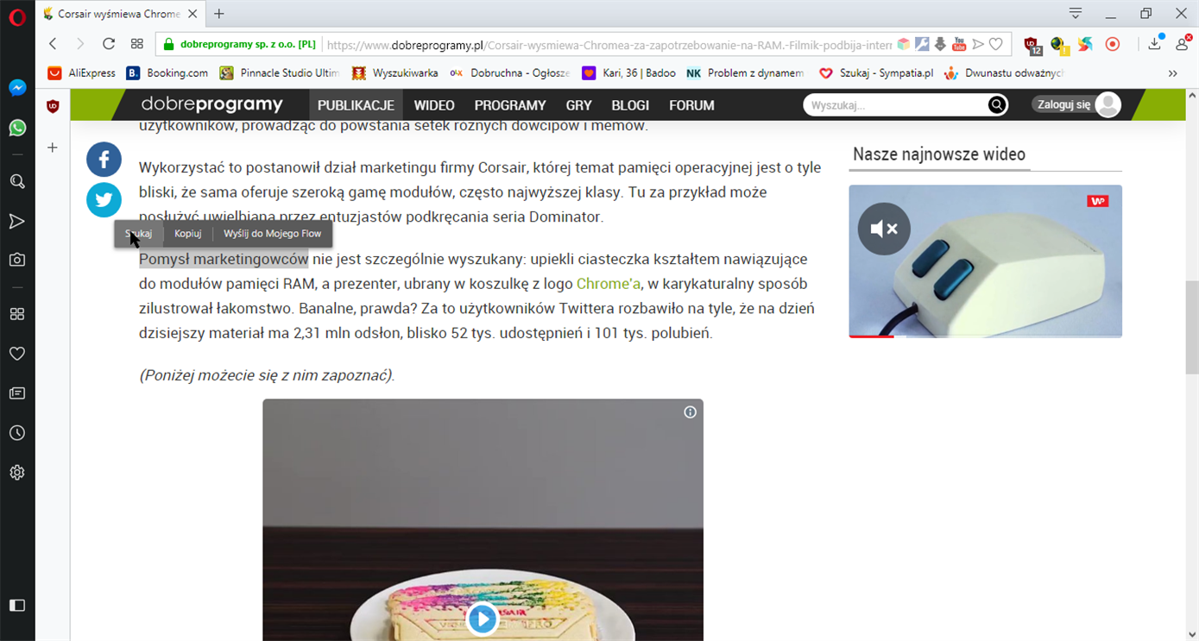The image size is (1199, 641).
Task: Reload the current page
Action: (109, 44)
